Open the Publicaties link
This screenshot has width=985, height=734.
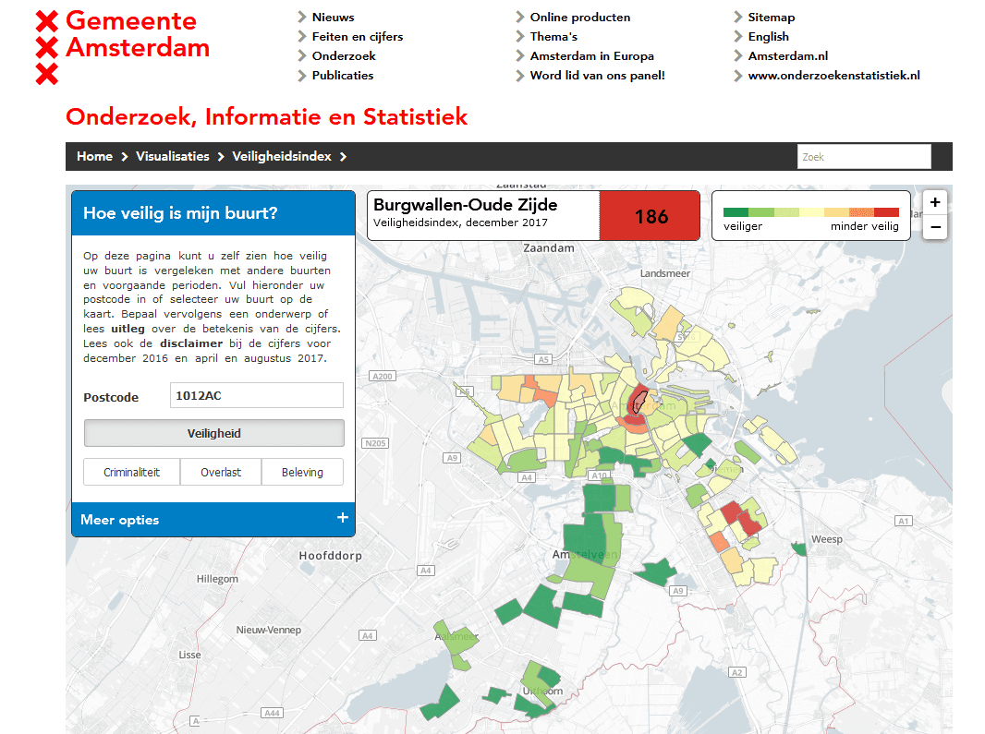pyautogui.click(x=343, y=76)
